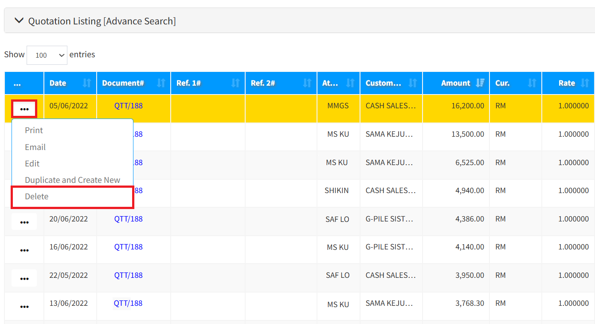This screenshot has height=324, width=595.
Task: Click the ellipsis button on the 05/06/2022 row
Action: (24, 109)
